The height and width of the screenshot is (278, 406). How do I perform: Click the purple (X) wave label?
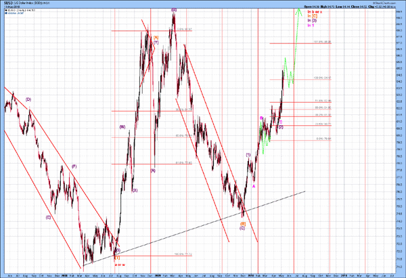click(x=135, y=191)
